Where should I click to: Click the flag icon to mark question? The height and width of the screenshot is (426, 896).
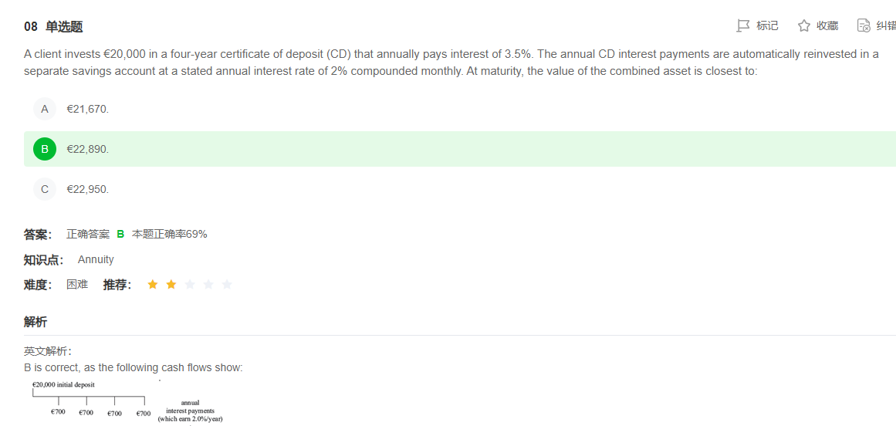click(743, 25)
